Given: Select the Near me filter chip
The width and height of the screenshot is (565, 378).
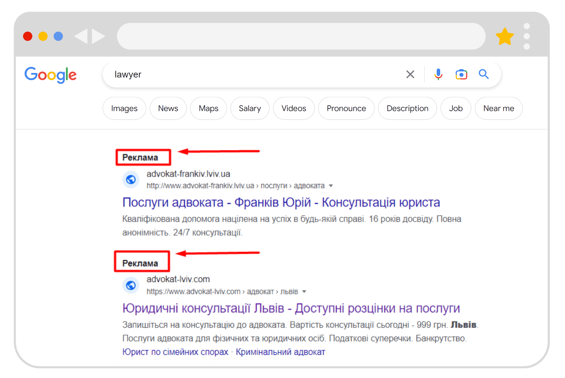Looking at the screenshot, I should point(498,108).
